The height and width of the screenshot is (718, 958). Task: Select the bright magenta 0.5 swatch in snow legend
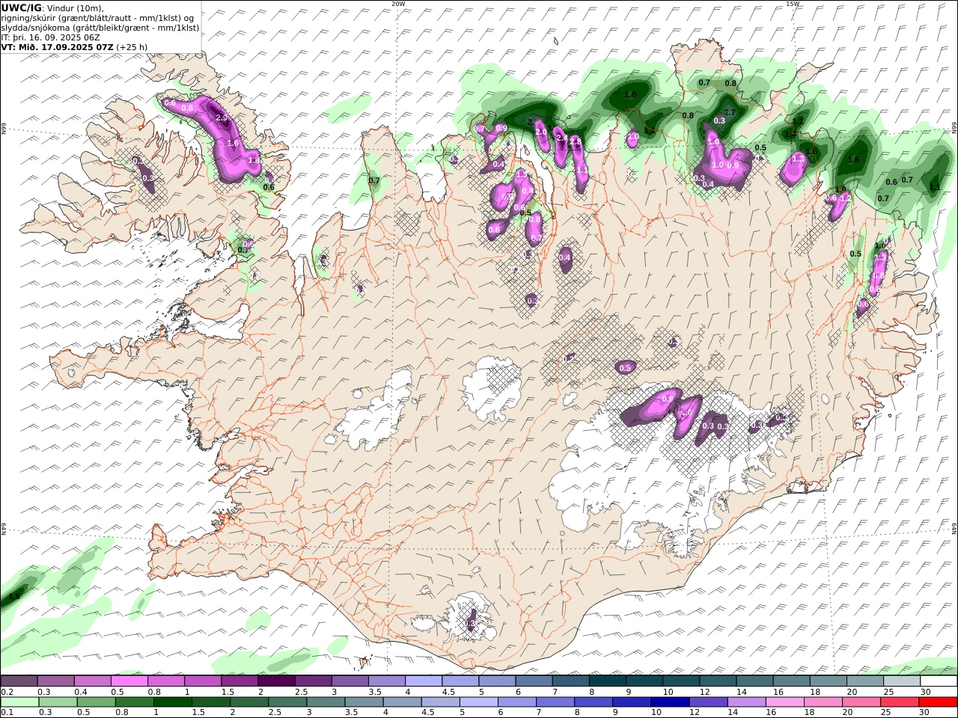(129, 681)
